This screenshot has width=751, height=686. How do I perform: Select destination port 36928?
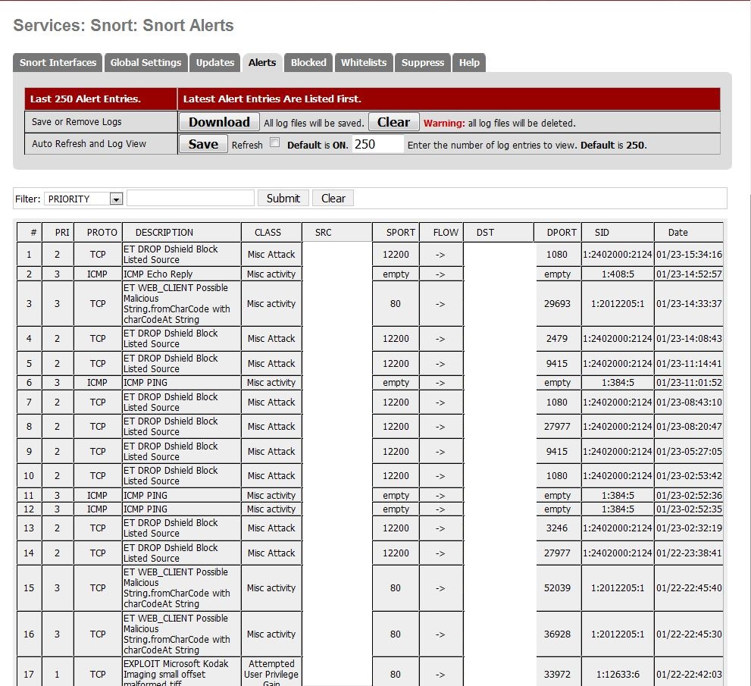(x=557, y=634)
